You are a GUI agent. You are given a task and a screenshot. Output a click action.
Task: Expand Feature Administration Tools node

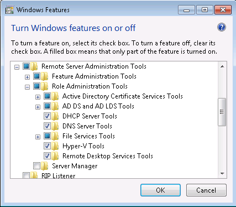point(27,77)
